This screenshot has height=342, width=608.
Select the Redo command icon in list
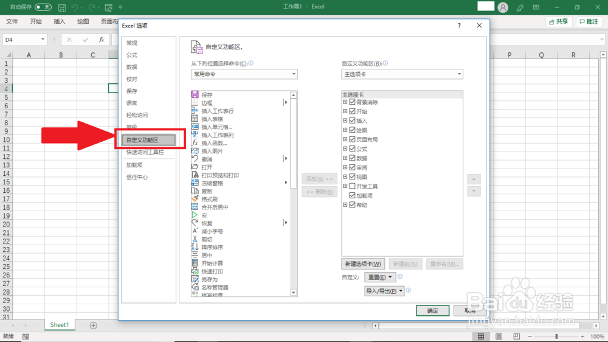point(195,223)
